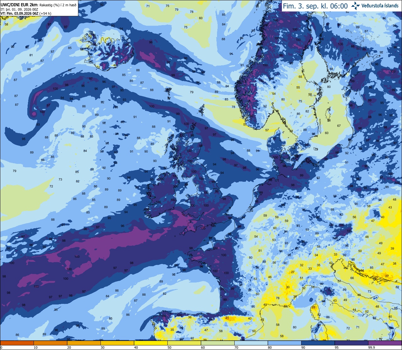Pick the dark blue 90–95 legend swatch
402x350 pixels.
tap(318, 343)
